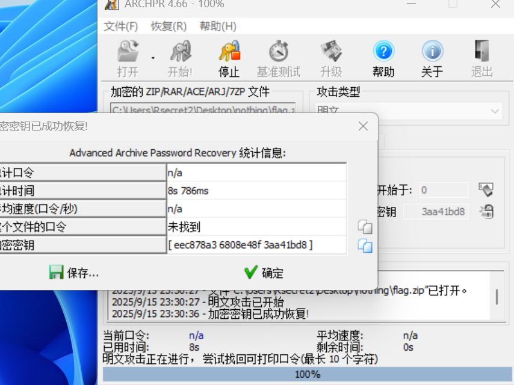Click the 打开 (Open) toolbar icon
The height and width of the screenshot is (385, 514).
[x=128, y=58]
